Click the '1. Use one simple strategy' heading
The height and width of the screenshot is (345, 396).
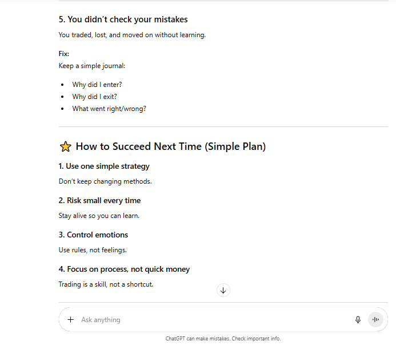pyautogui.click(x=104, y=166)
